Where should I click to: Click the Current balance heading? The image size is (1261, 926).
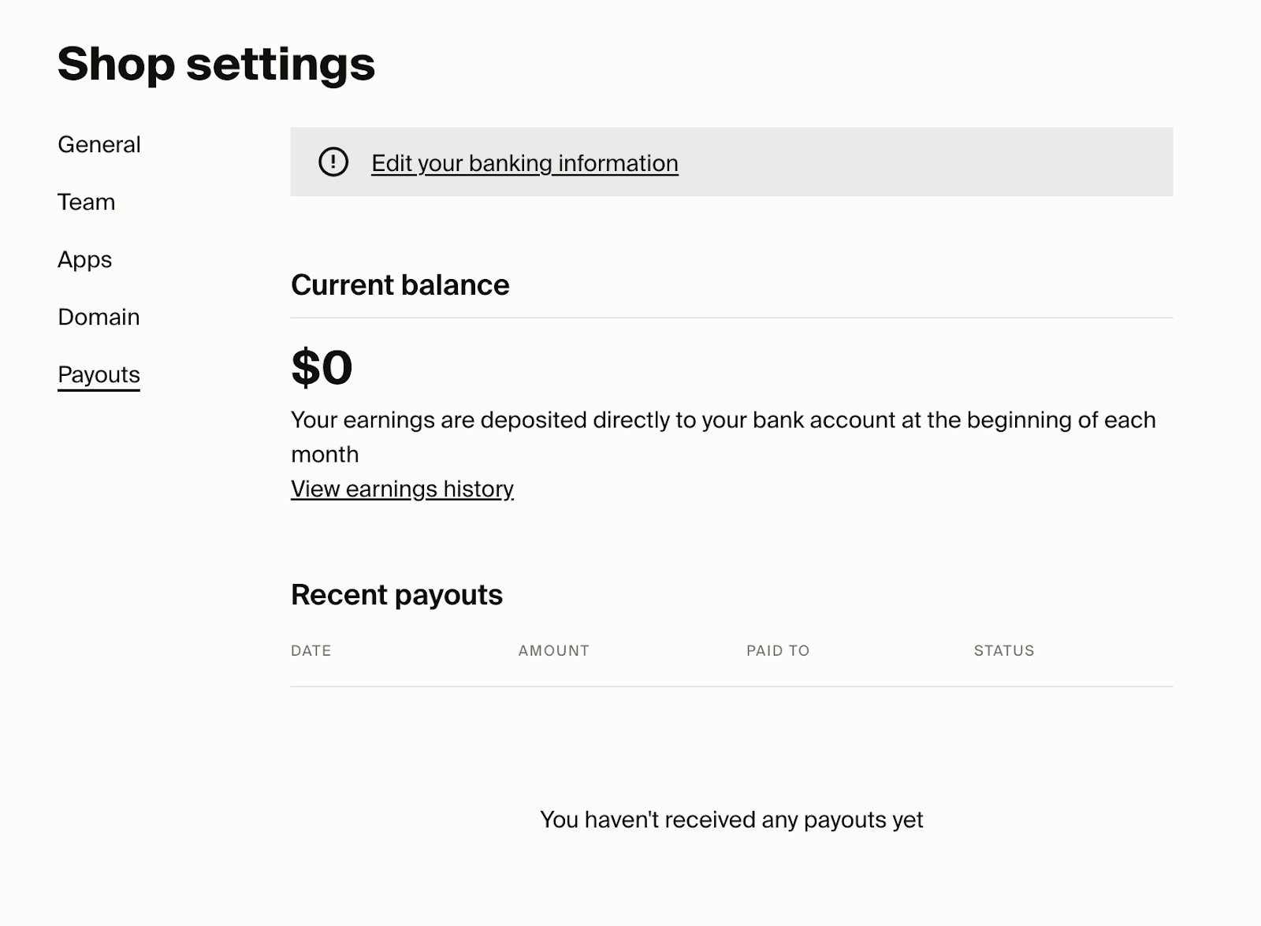[400, 284]
